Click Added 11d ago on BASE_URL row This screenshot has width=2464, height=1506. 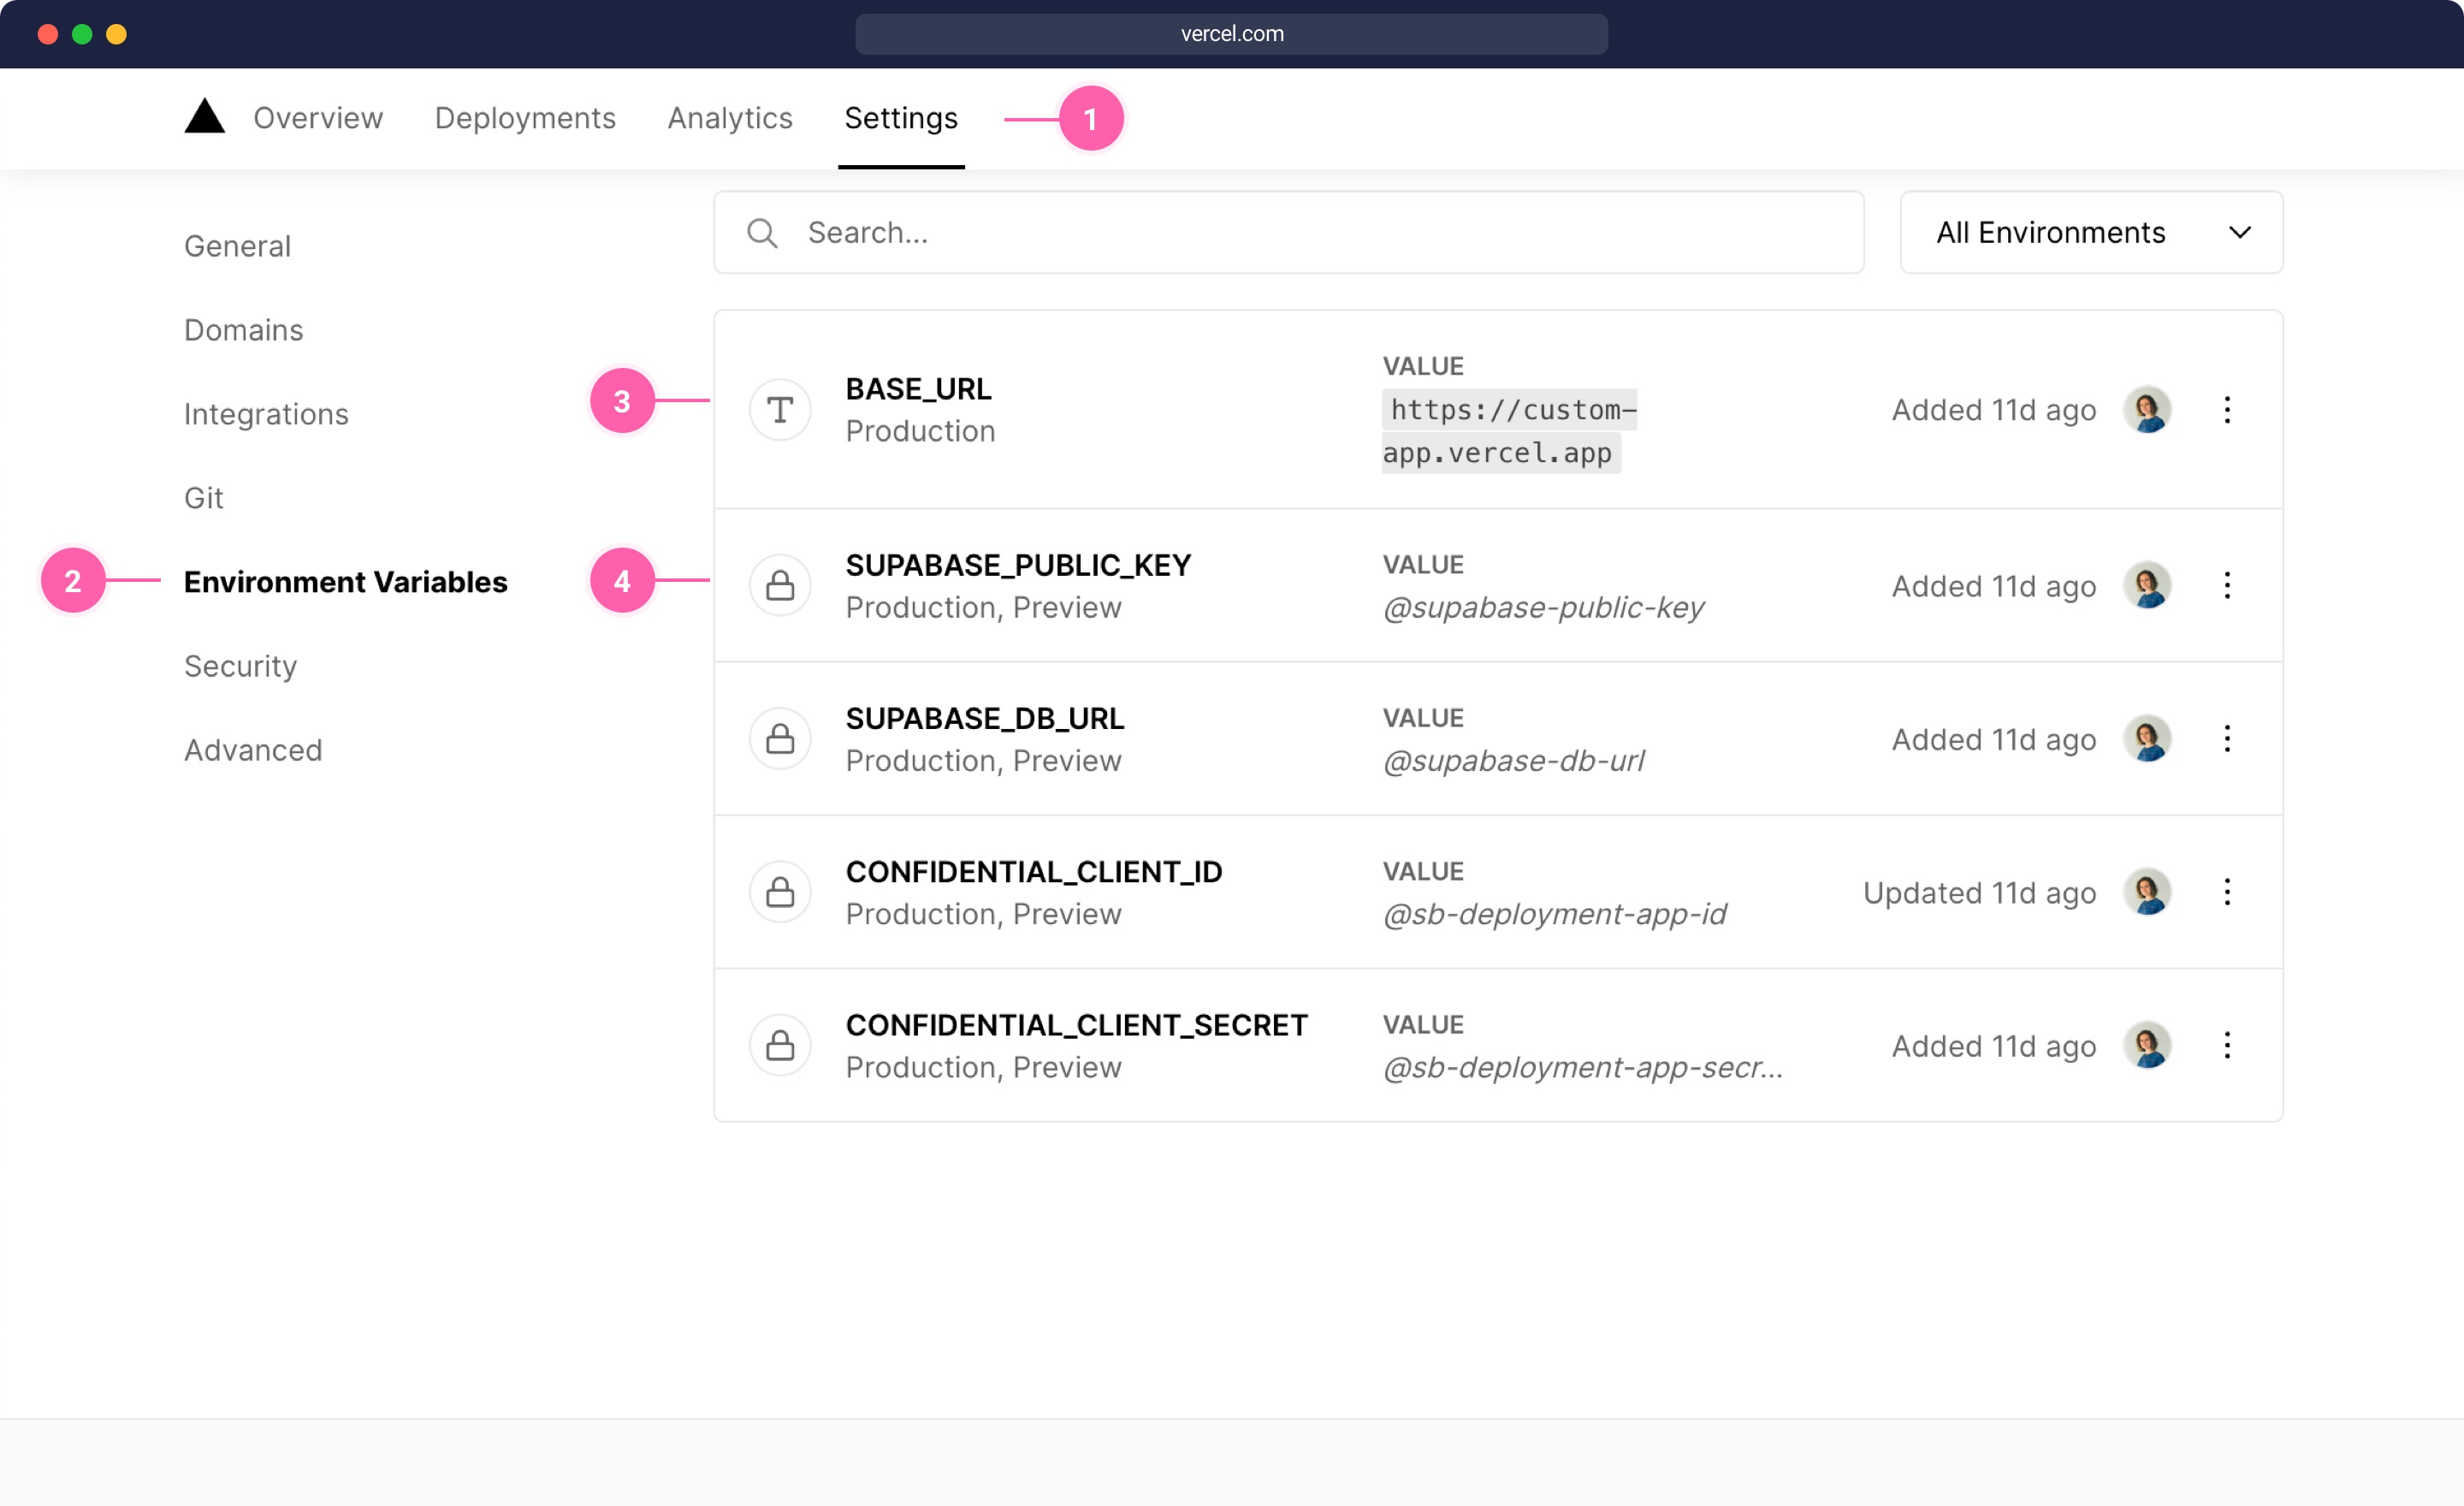pos(1993,411)
